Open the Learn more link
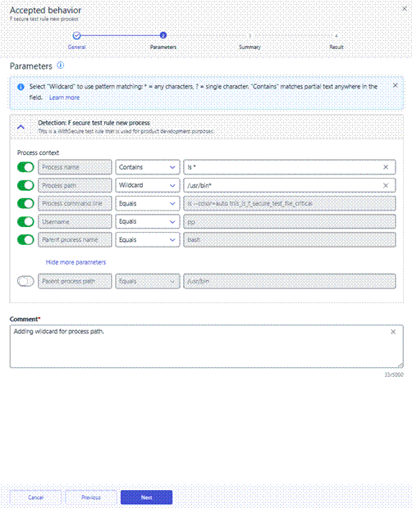The image size is (412, 508). click(x=64, y=98)
